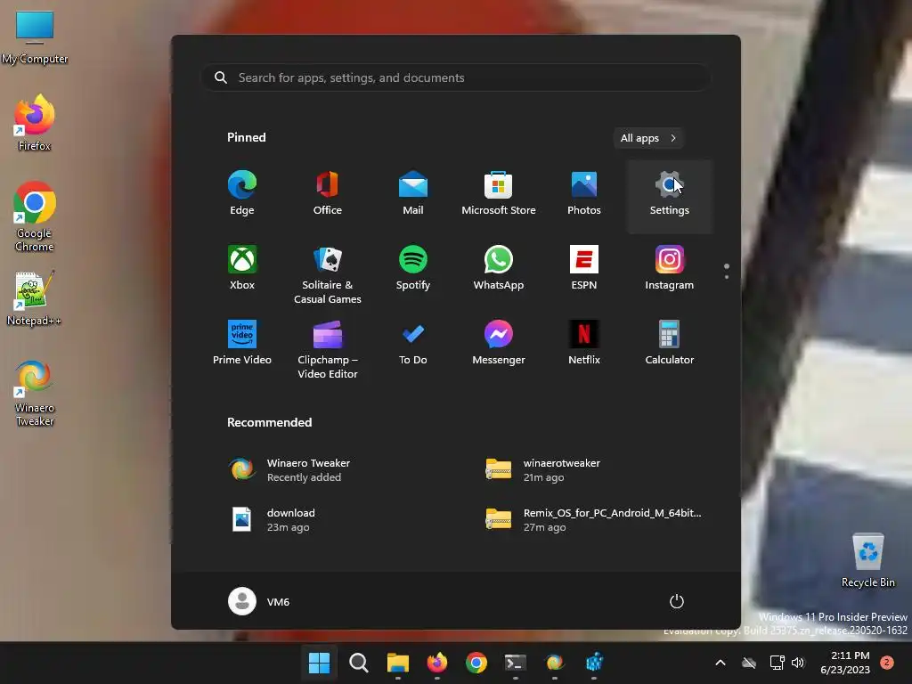Show hidden system tray icons
Viewport: 912px width, 684px height.
(x=720, y=663)
